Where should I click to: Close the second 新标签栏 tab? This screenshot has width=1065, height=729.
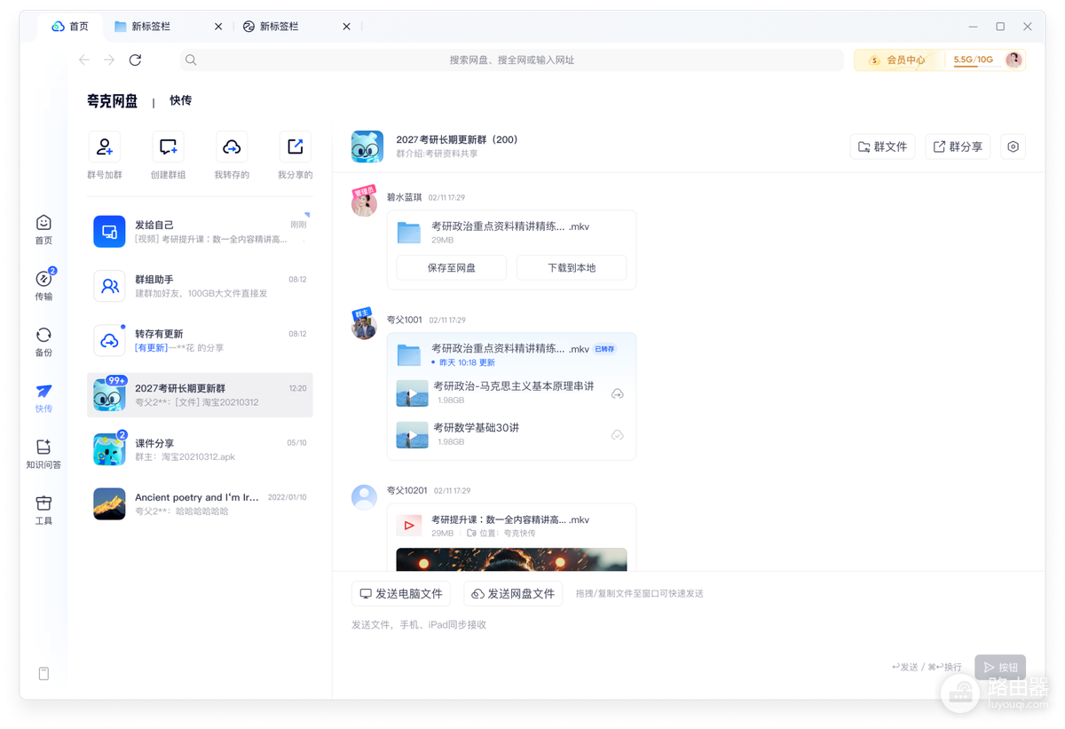346,27
